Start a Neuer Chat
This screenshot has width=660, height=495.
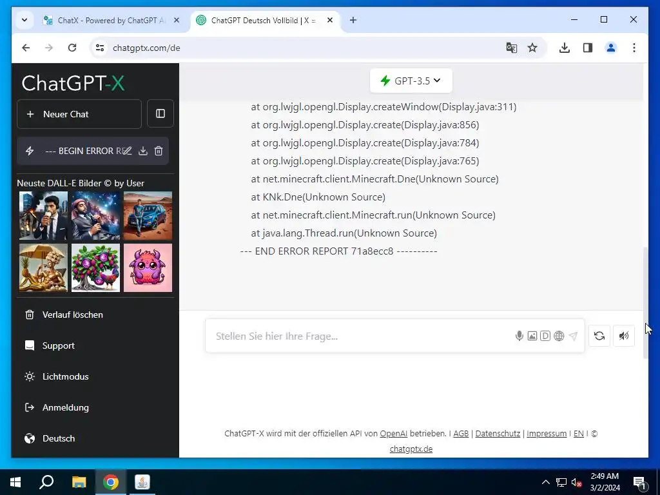point(79,114)
